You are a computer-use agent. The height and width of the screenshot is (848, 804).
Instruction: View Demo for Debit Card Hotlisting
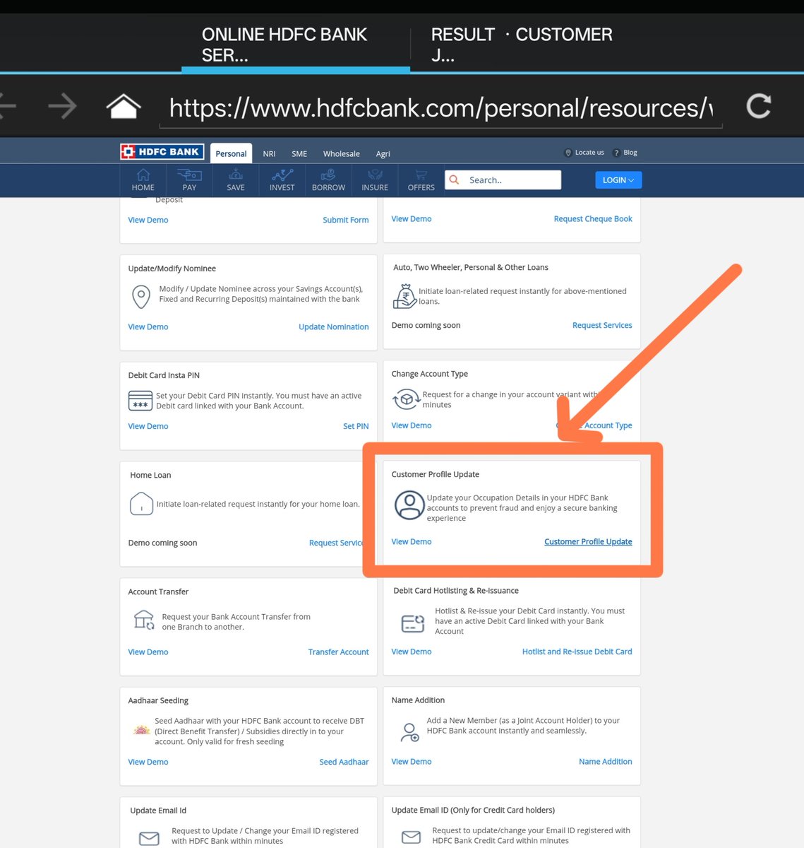click(412, 652)
